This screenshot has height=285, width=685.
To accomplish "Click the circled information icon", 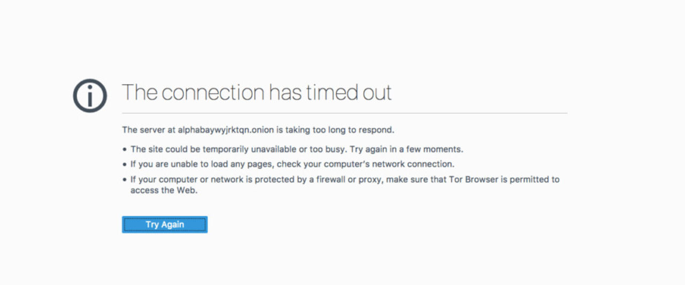I will pos(90,96).
